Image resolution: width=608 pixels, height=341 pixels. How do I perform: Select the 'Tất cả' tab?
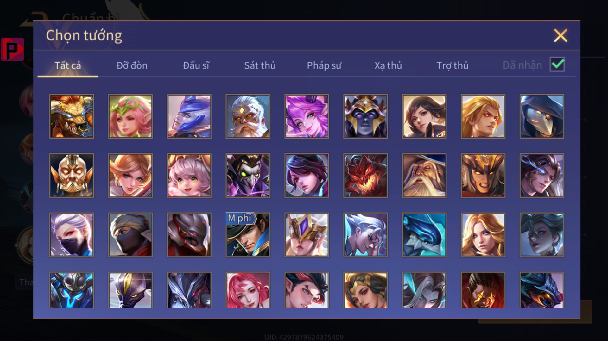[68, 65]
